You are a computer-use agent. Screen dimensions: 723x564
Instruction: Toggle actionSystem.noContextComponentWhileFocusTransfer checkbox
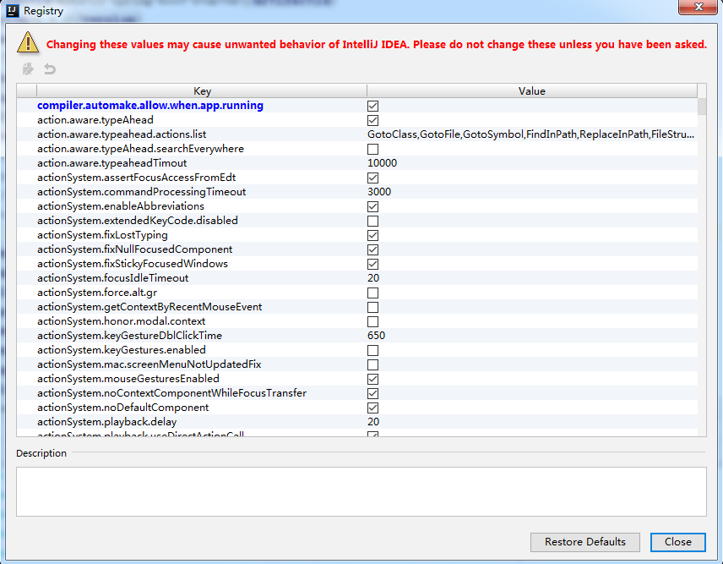click(x=372, y=393)
